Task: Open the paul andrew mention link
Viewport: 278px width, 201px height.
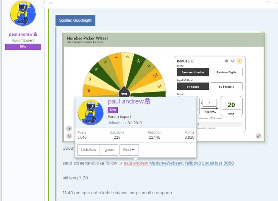Action: (136, 163)
